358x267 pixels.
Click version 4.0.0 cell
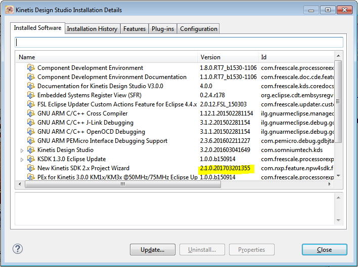tap(206, 86)
